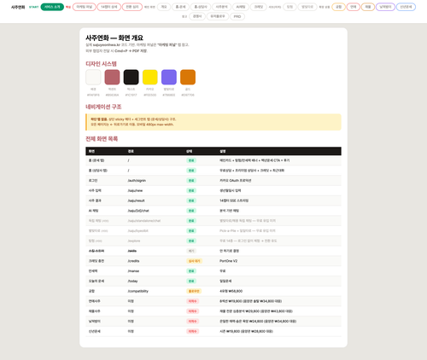Select the purple-outlined 날짜받이 pill

385,7
